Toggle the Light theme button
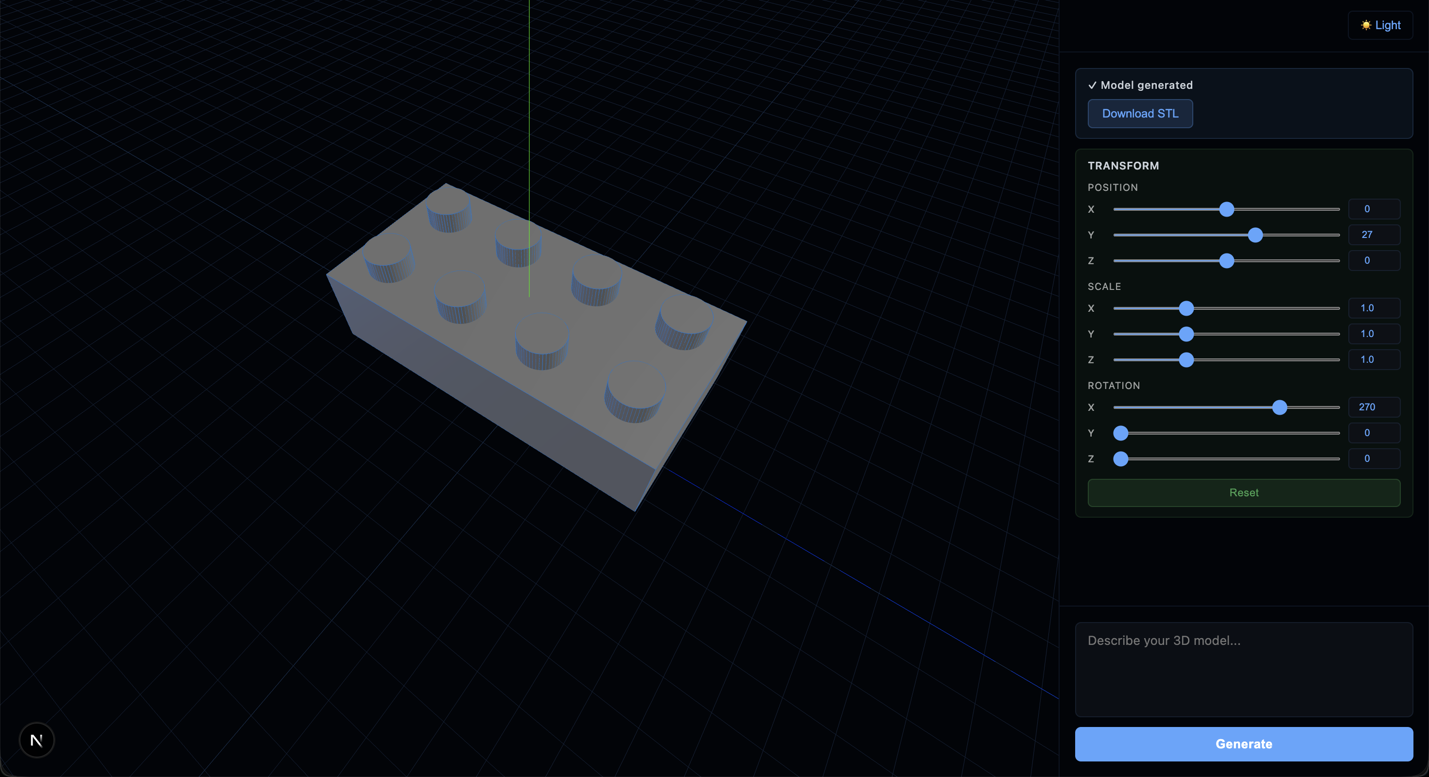Viewport: 1429px width, 777px height. click(1380, 25)
